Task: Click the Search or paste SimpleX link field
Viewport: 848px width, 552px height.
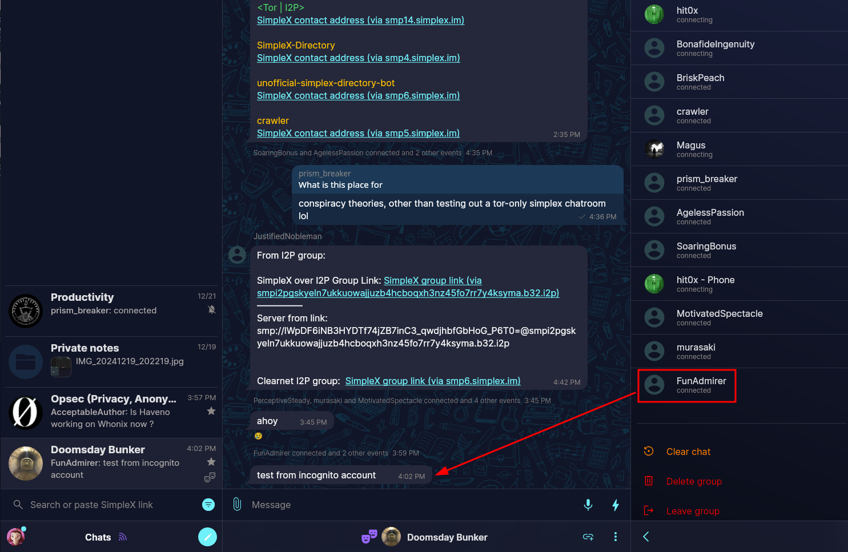Action: click(x=111, y=505)
